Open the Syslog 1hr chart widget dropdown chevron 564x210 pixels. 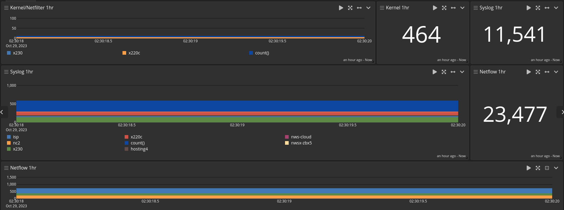[x=462, y=72]
